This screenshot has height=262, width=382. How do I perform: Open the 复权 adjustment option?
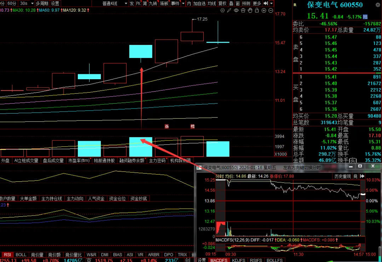(x=222, y=4)
